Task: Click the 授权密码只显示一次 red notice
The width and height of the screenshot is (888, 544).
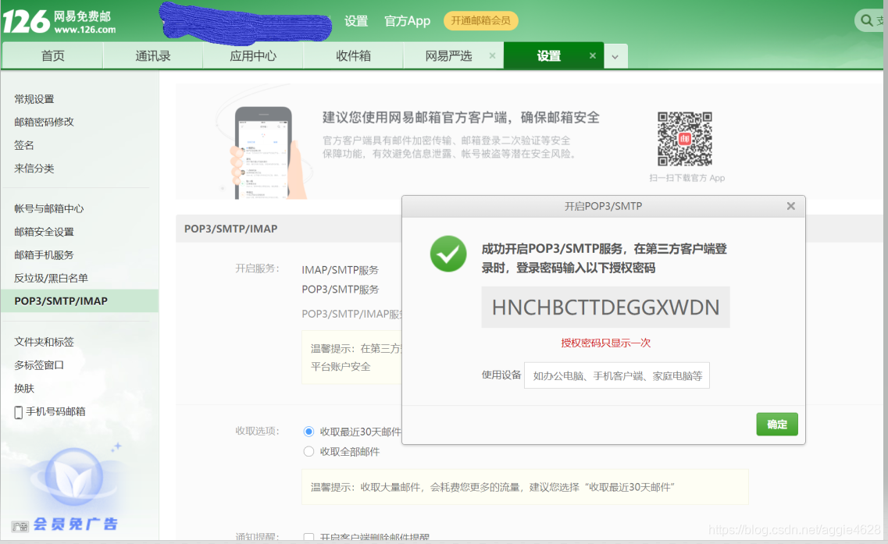Action: (605, 343)
